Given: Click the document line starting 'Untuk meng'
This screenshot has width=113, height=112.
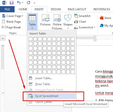Looking at the screenshot, I should (104, 93).
